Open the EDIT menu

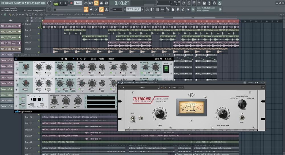[7, 3]
